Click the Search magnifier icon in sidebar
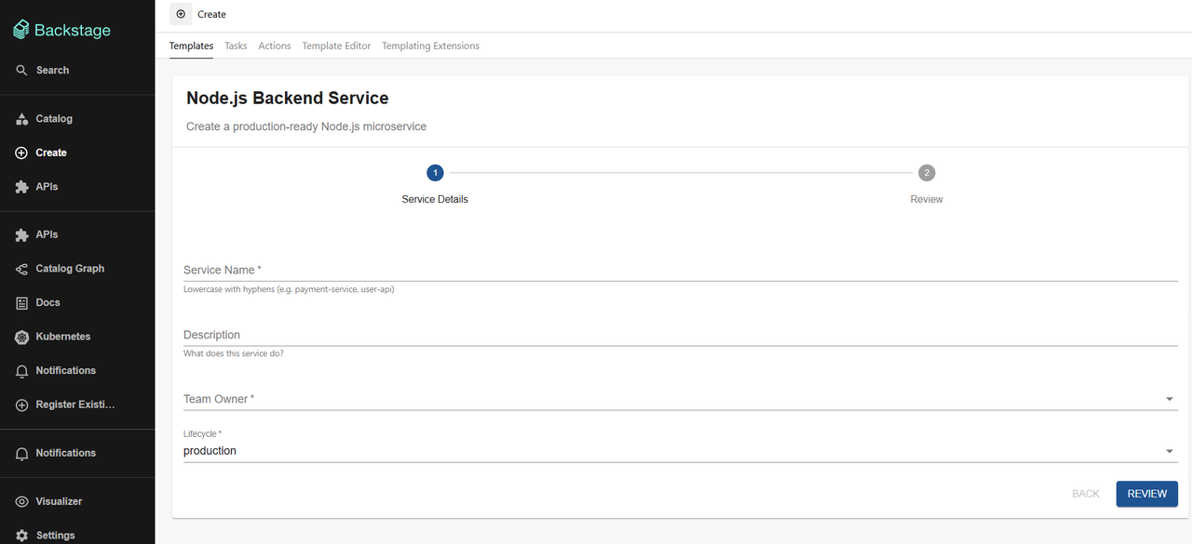 [x=21, y=70]
